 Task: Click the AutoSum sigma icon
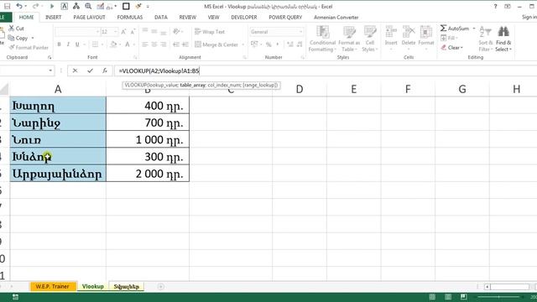pos(444,28)
